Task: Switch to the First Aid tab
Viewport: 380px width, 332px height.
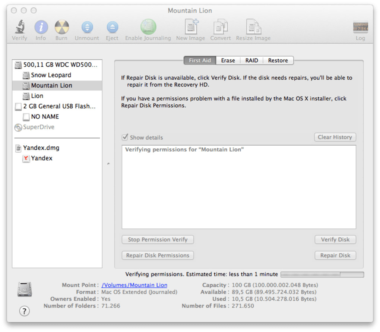Action: click(x=200, y=60)
